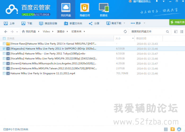Click the home icon in breadcrumb

click(x=23, y=31)
